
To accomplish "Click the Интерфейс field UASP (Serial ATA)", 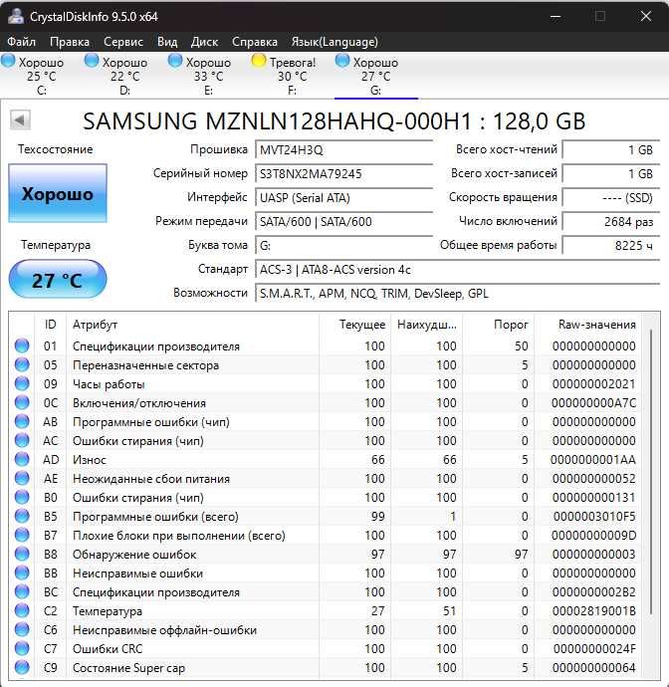I will 343,197.
